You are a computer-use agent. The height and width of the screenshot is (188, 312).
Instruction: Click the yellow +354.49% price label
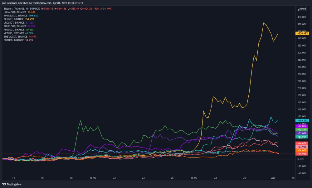tap(302, 33)
